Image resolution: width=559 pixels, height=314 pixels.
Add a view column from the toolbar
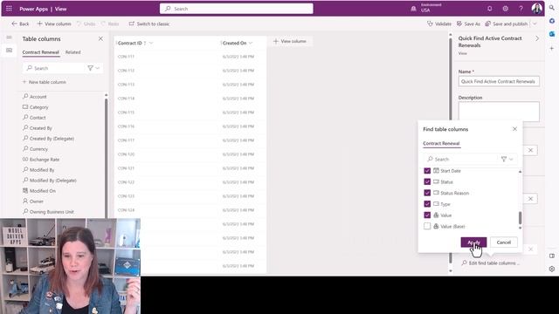(54, 24)
